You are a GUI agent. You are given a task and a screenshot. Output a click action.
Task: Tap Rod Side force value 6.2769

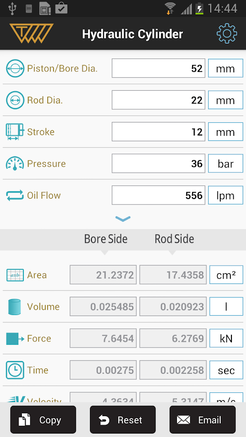173,338
